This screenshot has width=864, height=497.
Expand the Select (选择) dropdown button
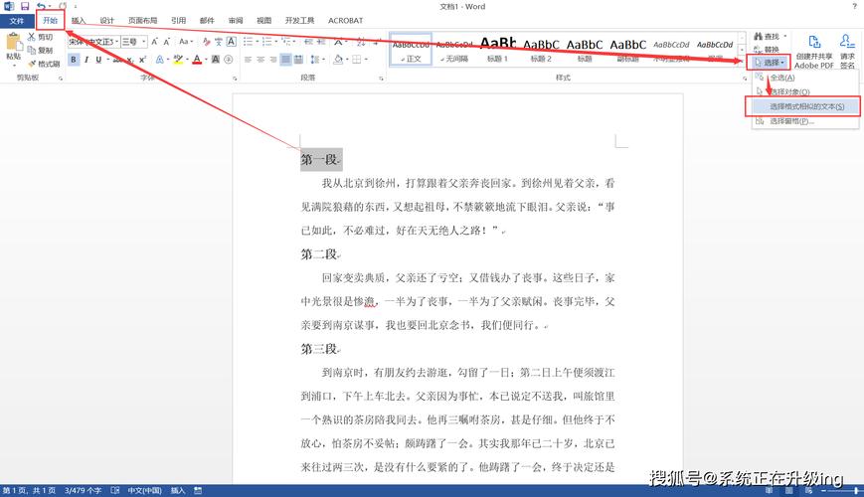771,62
